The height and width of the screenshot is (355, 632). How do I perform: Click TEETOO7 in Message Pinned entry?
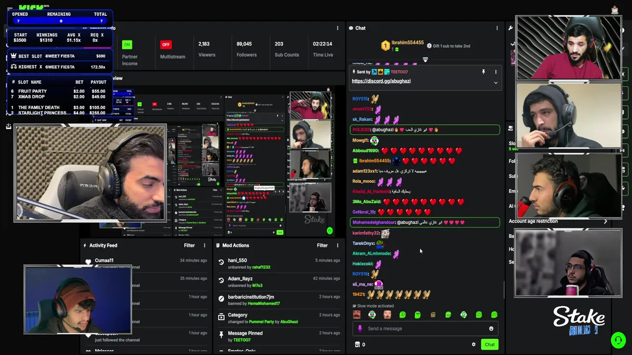click(x=242, y=340)
